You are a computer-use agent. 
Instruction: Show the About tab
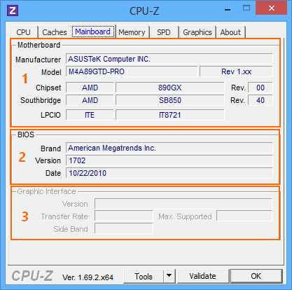tap(230, 32)
